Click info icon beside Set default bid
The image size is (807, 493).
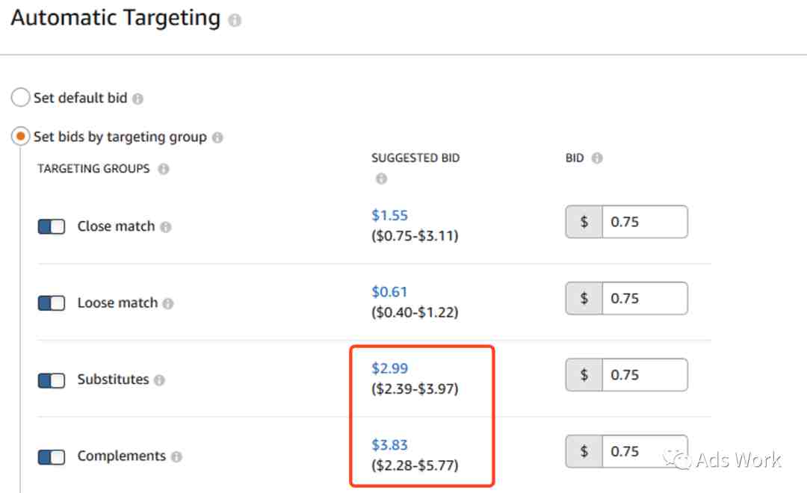[x=137, y=99]
